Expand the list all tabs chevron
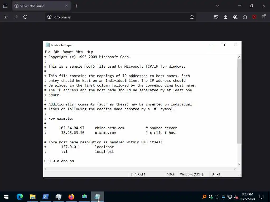 click(218, 6)
